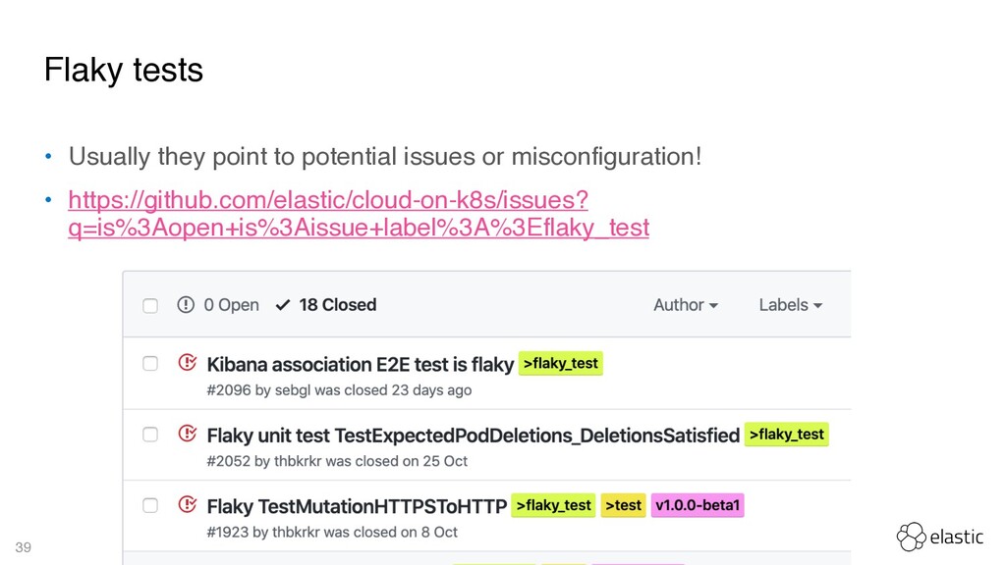The image size is (1006, 565).
Task: Click closed-issue icon beside Kibana association issue
Action: [188, 363]
